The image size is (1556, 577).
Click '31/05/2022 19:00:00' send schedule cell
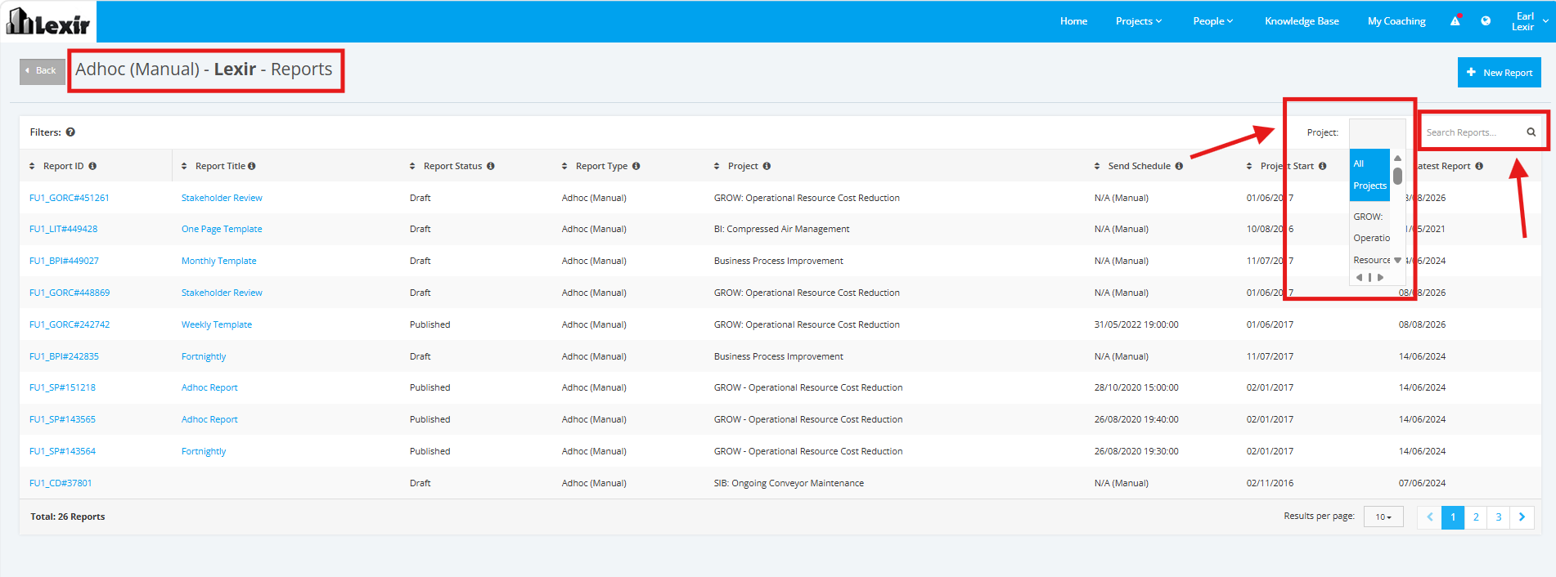(1136, 324)
